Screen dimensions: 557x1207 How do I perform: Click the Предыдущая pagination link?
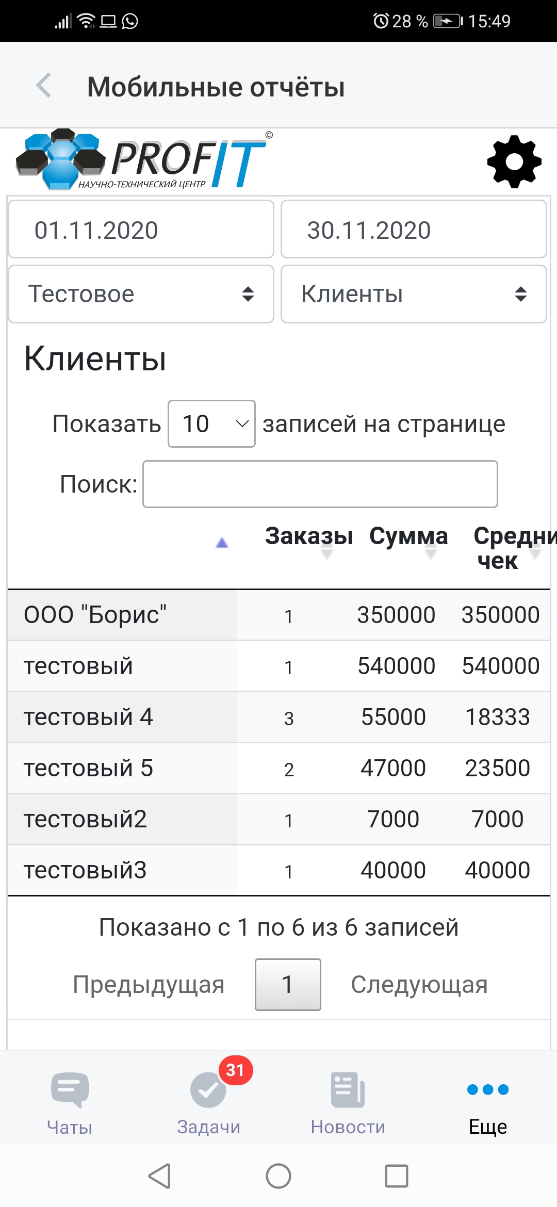tap(149, 984)
